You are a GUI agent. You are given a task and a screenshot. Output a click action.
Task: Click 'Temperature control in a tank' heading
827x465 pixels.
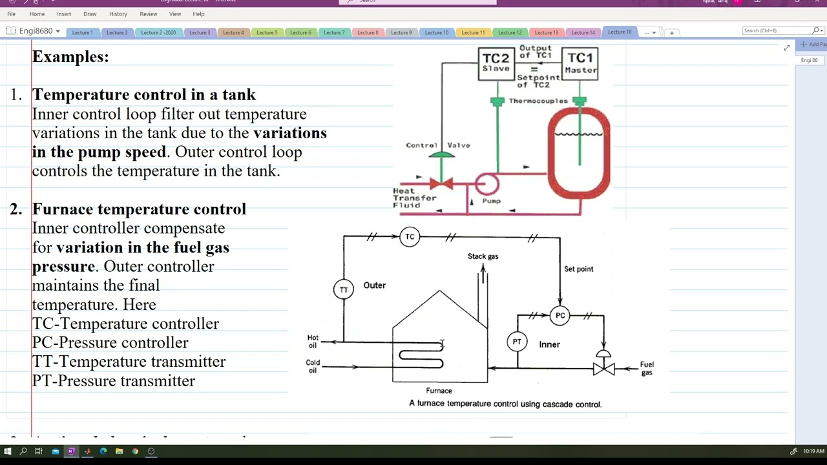(x=144, y=95)
